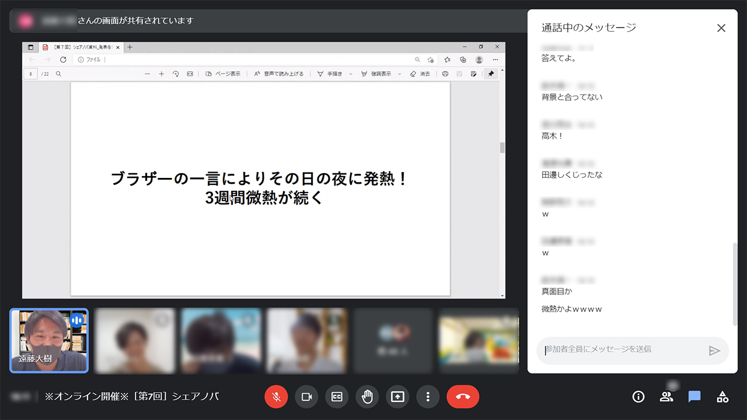Click the present screen button
747x420 pixels.
coord(397,397)
